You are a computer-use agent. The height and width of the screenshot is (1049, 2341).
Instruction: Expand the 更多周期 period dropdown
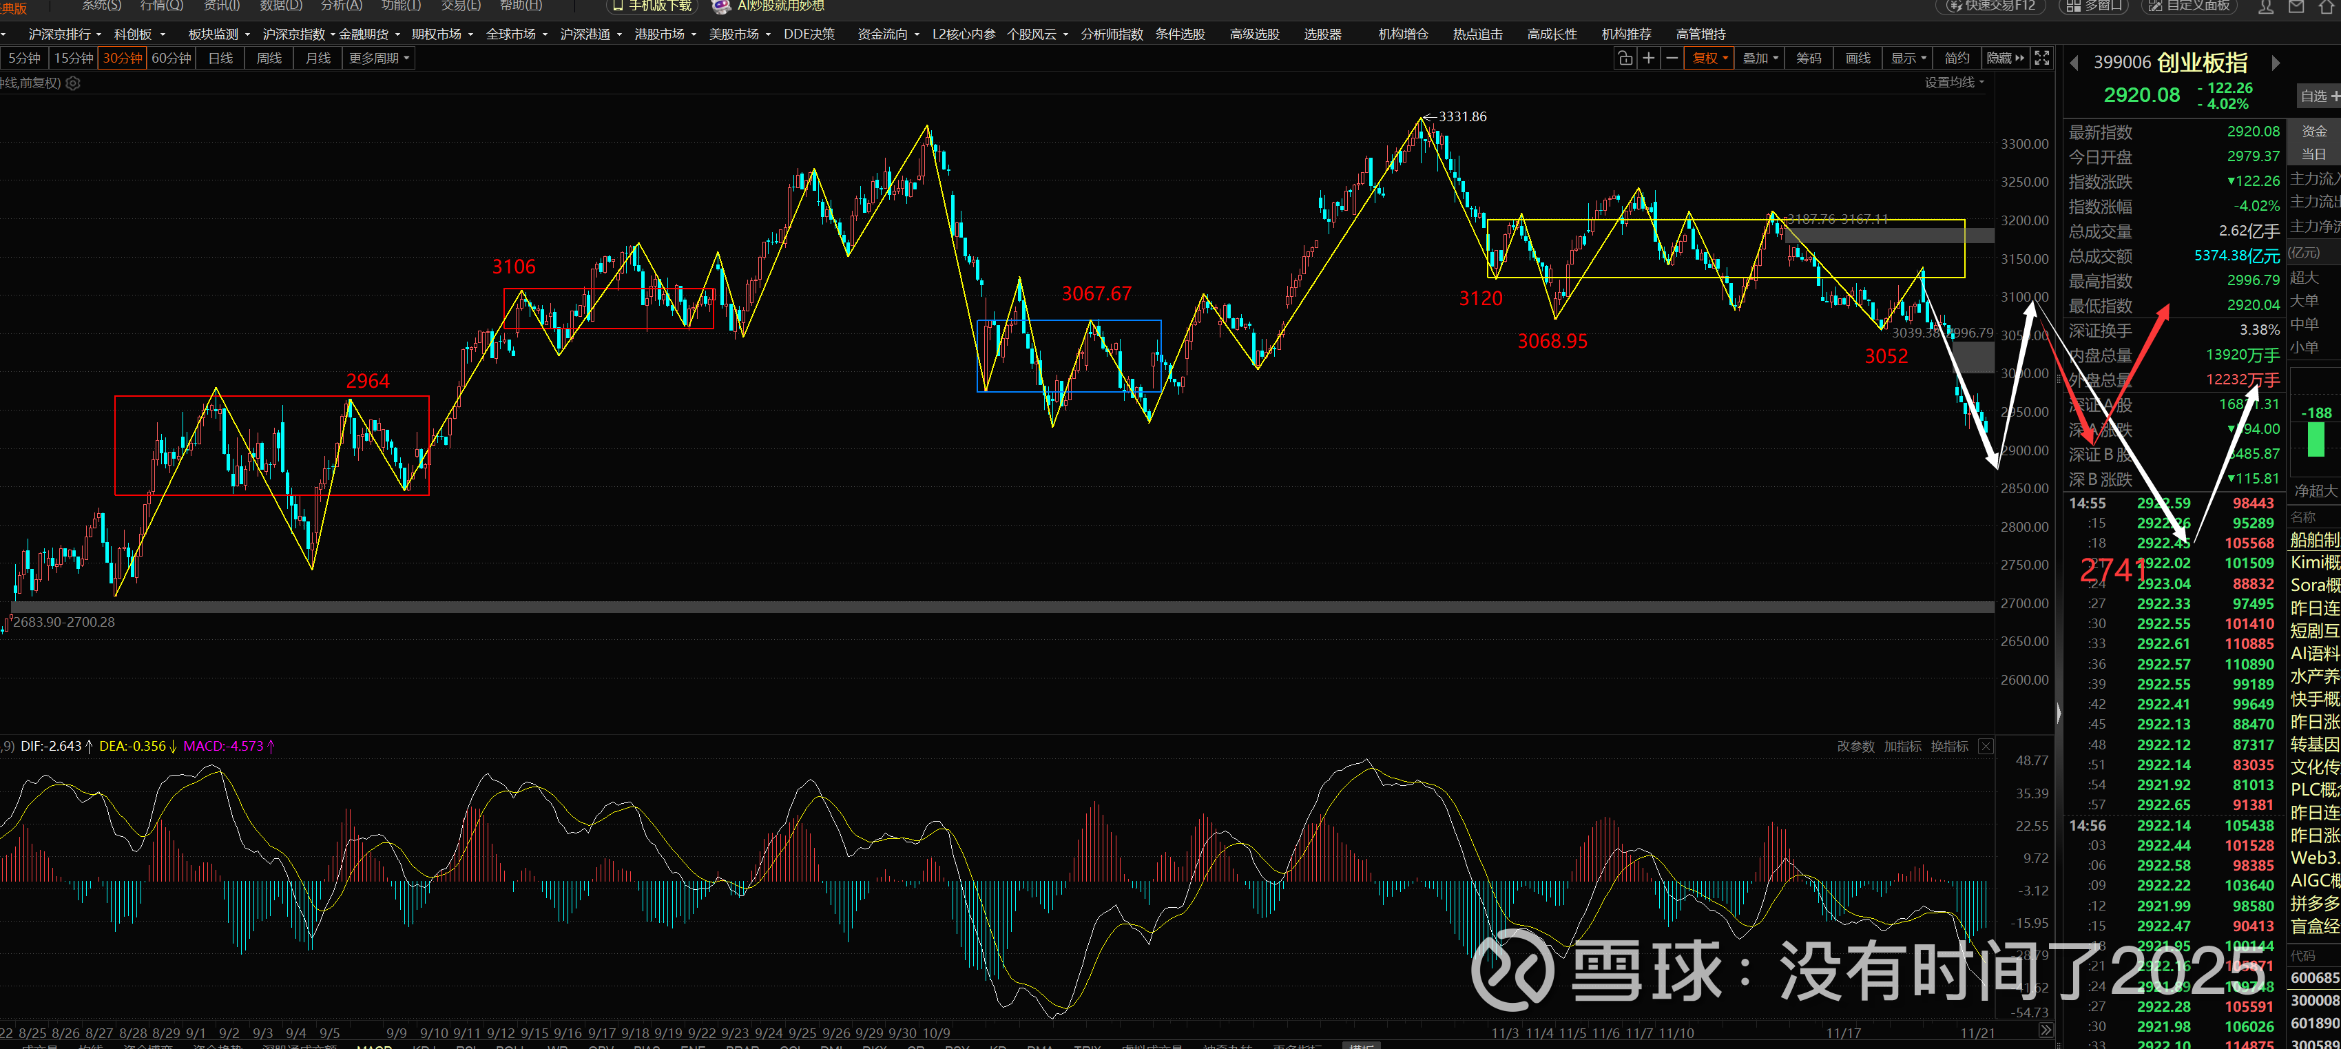[x=379, y=58]
